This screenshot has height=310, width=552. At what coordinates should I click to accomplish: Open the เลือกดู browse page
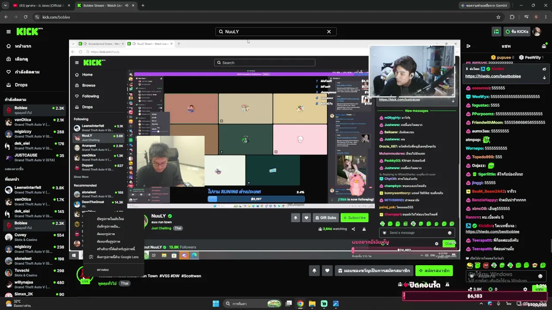17,59
